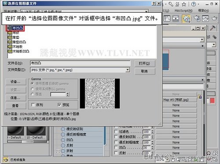Click the 凹凸 amount spinner arrows
The width and height of the screenshot is (220, 164).
point(152,148)
